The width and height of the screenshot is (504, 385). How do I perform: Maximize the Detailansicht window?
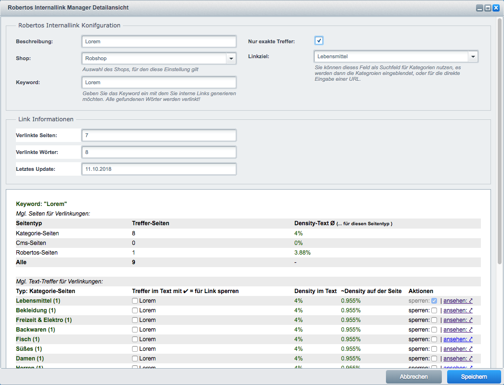click(x=488, y=8)
